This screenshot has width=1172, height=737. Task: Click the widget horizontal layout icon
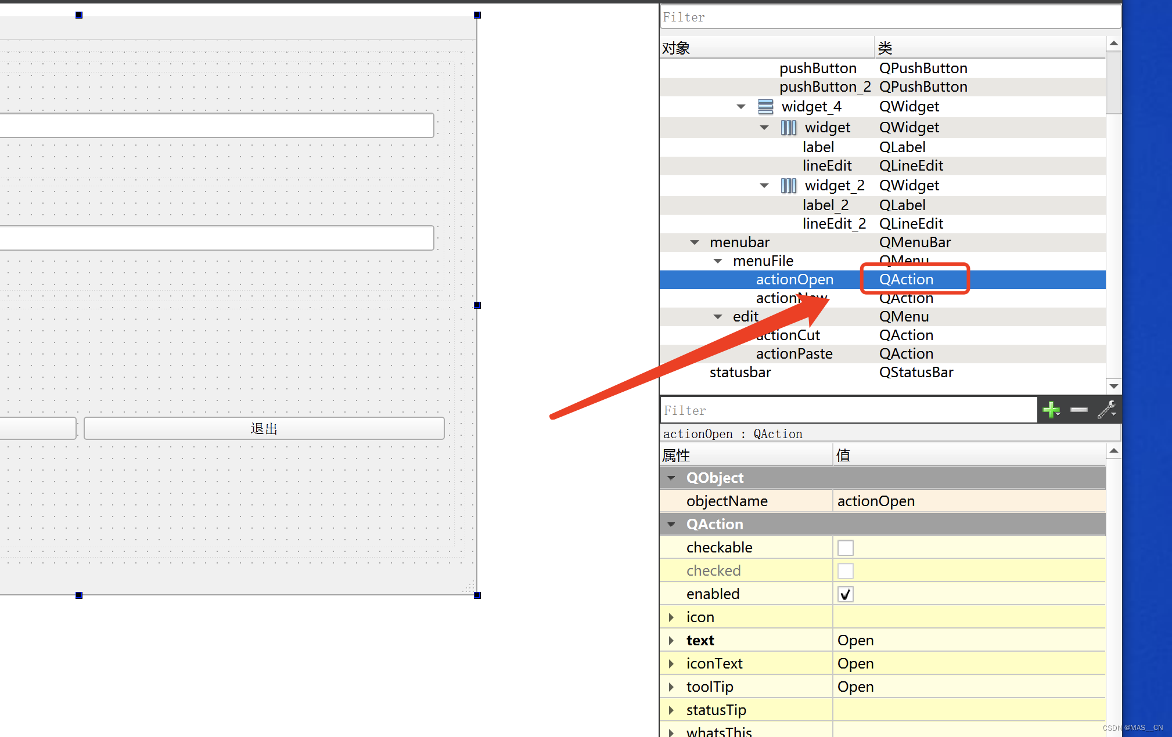tap(789, 128)
